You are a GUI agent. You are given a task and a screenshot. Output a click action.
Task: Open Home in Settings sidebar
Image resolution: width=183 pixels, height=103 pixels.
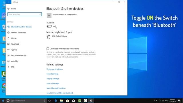pyautogui.click(x=13, y=9)
